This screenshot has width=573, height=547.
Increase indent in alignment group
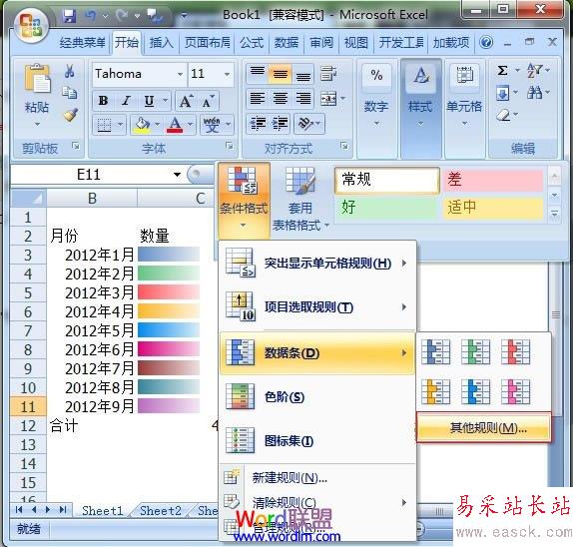tap(281, 124)
